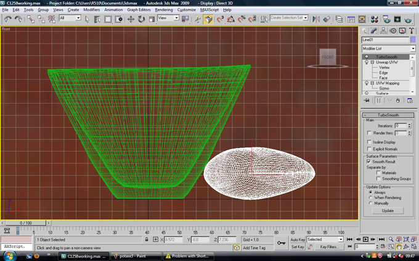
Task: Select the Rotate transform tool
Action: [x=141, y=19]
